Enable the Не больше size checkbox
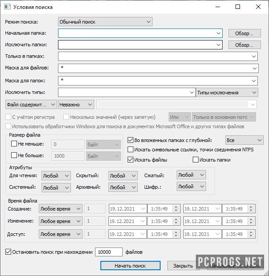269x276 pixels. 14,156
